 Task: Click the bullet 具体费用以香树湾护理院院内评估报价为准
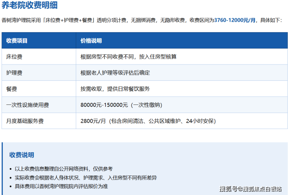coord(61,186)
